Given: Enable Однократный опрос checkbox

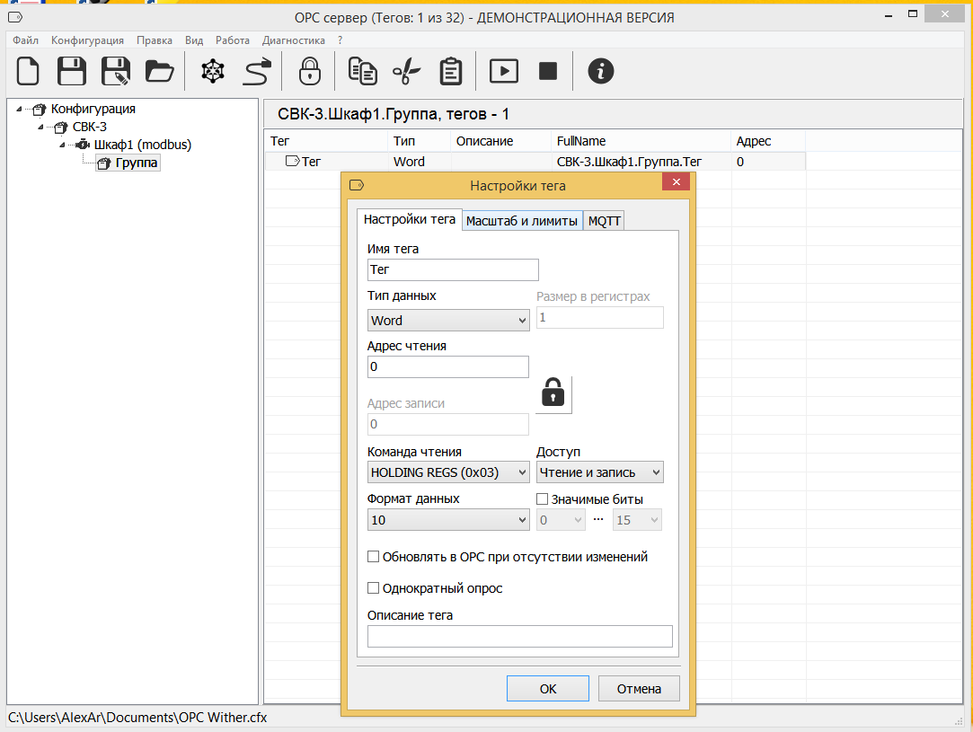Looking at the screenshot, I should coord(373,587).
